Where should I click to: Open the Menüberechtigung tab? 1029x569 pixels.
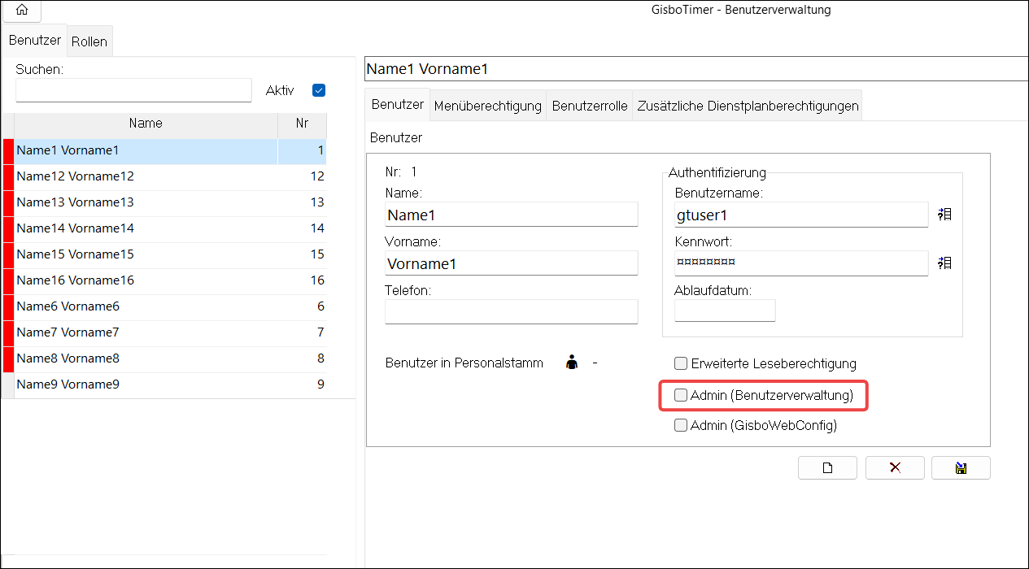click(488, 106)
